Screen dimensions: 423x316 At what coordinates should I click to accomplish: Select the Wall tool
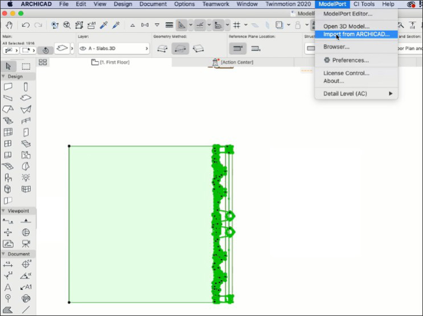(8, 86)
